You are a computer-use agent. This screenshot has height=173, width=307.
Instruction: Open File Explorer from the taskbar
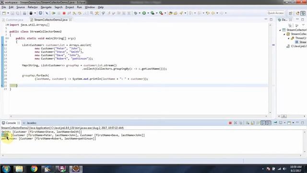pyautogui.click(x=19, y=169)
